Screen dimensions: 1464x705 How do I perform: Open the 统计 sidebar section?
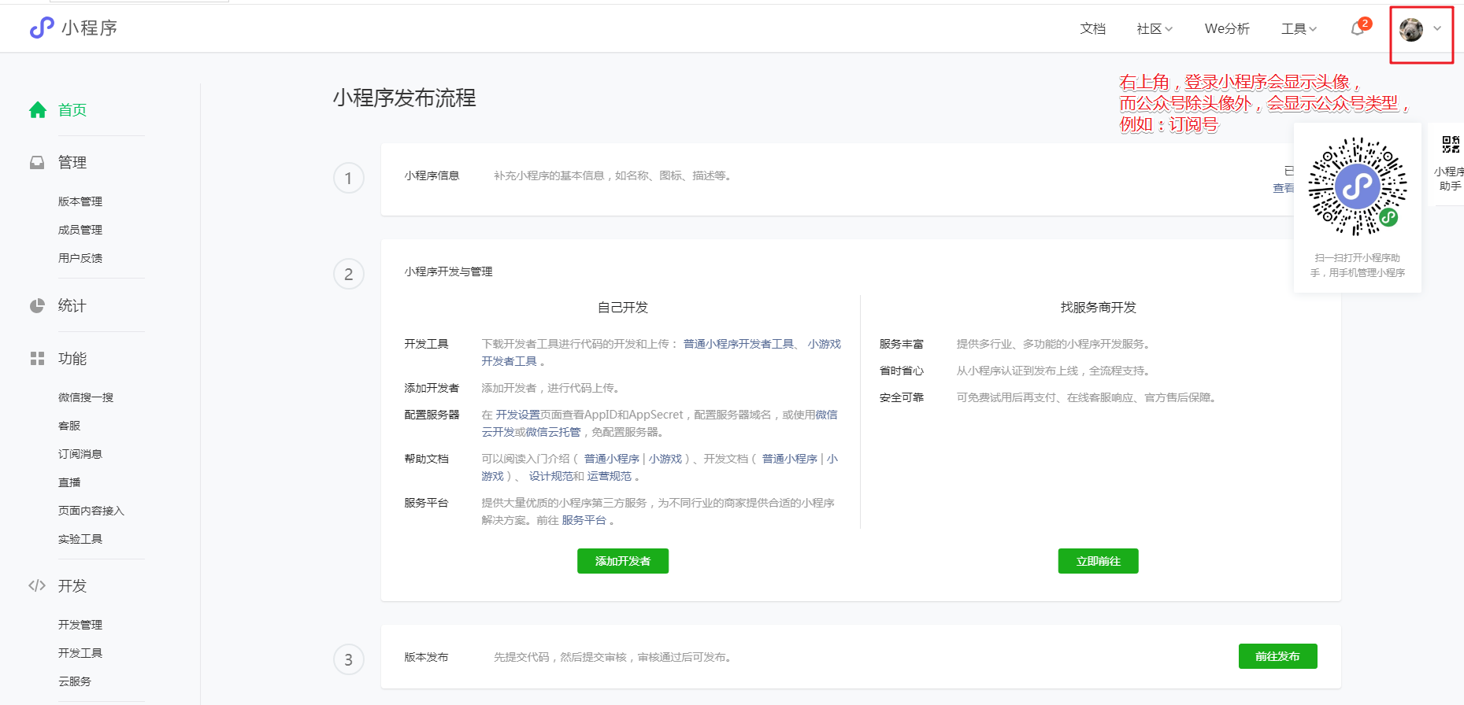click(x=72, y=306)
